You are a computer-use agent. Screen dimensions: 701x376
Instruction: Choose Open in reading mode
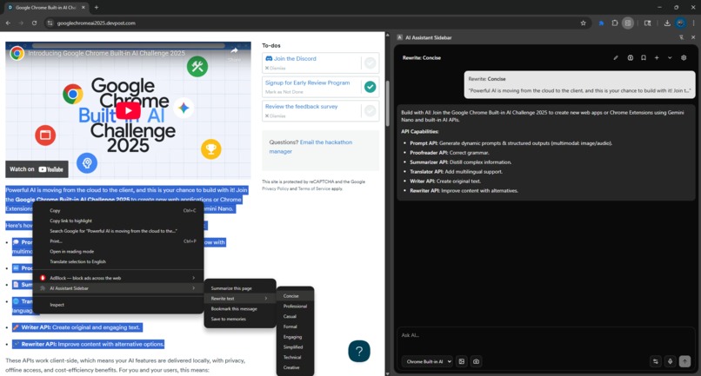point(118,252)
